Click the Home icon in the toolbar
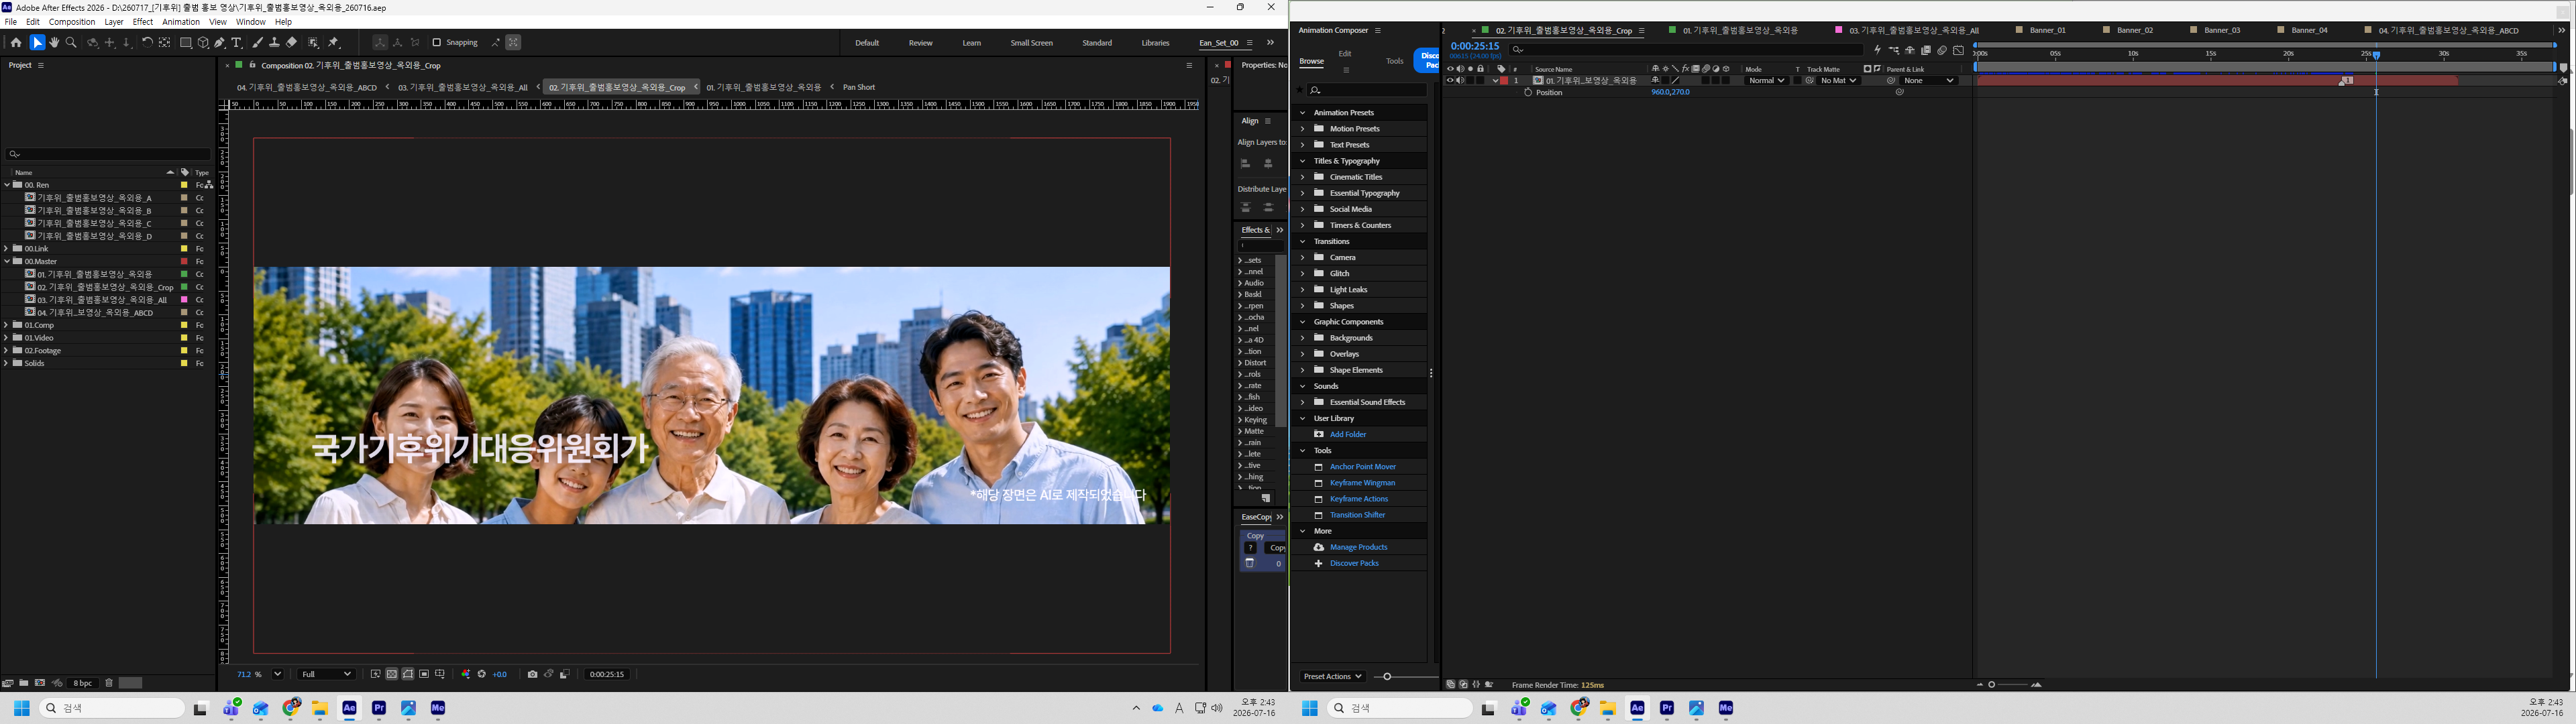 (16, 43)
